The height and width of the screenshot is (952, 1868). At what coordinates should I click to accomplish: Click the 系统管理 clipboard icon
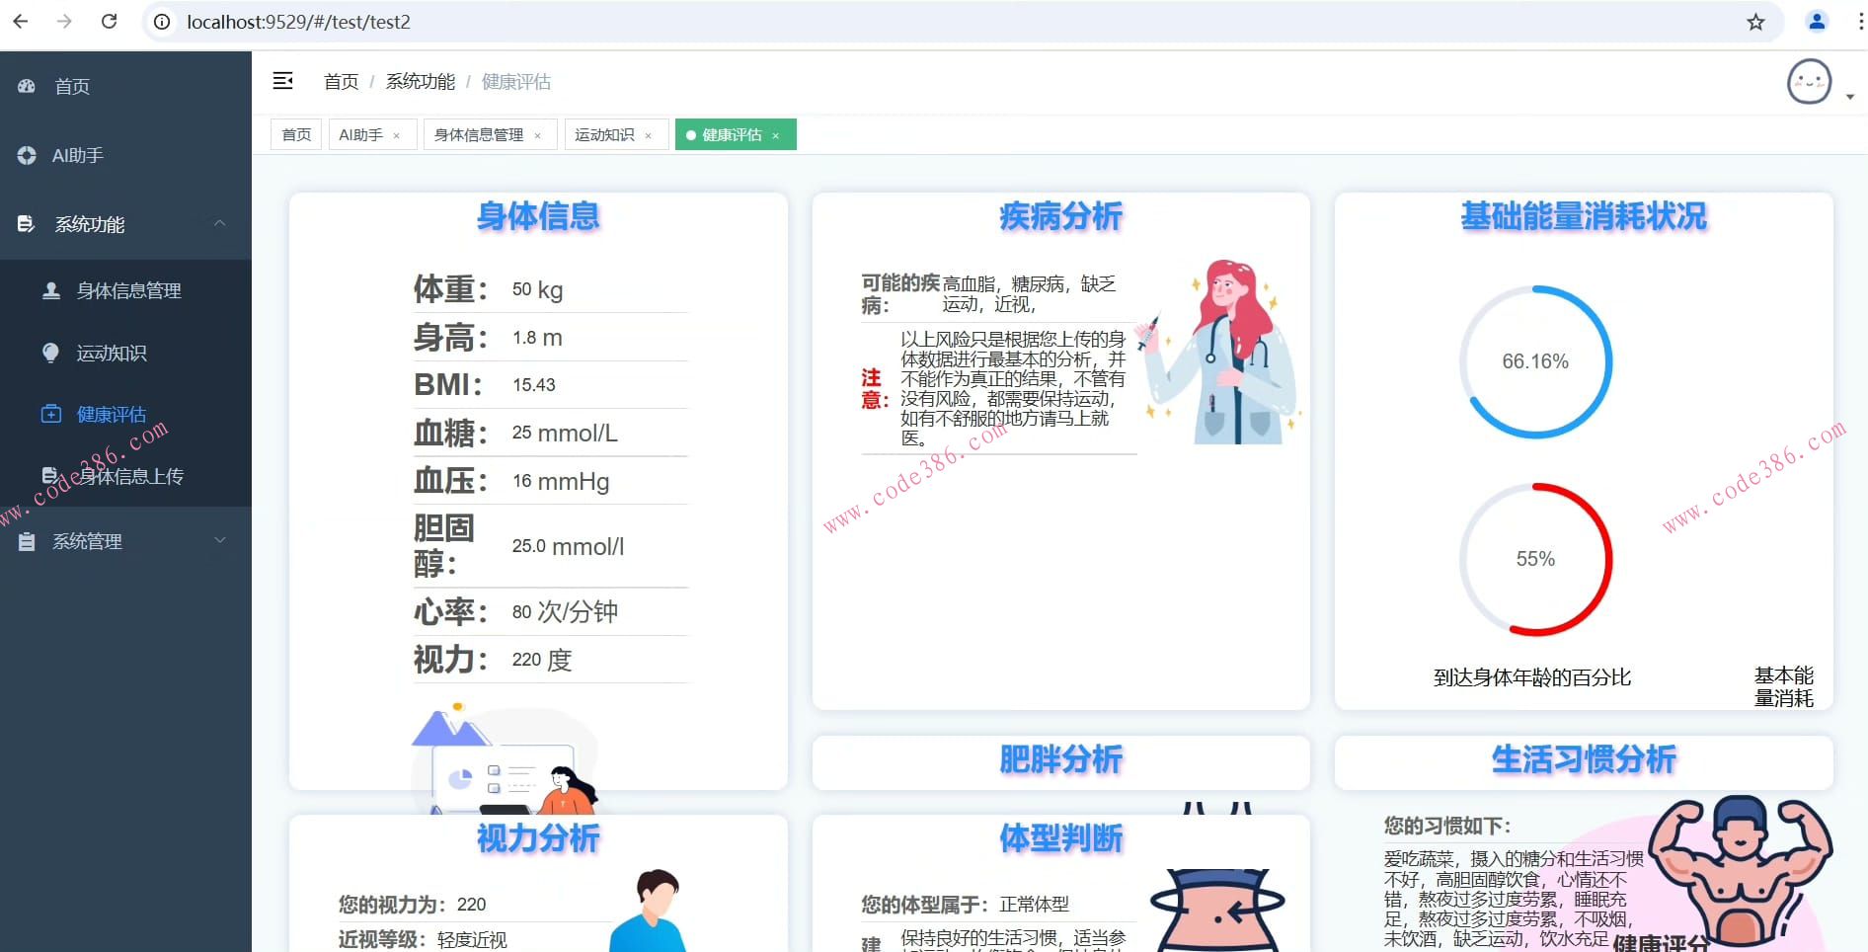point(25,541)
